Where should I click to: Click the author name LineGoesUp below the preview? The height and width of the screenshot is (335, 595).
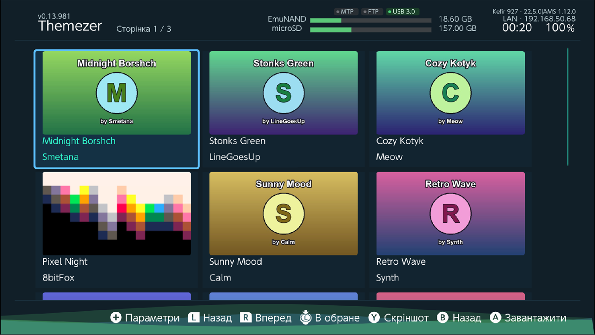click(235, 157)
